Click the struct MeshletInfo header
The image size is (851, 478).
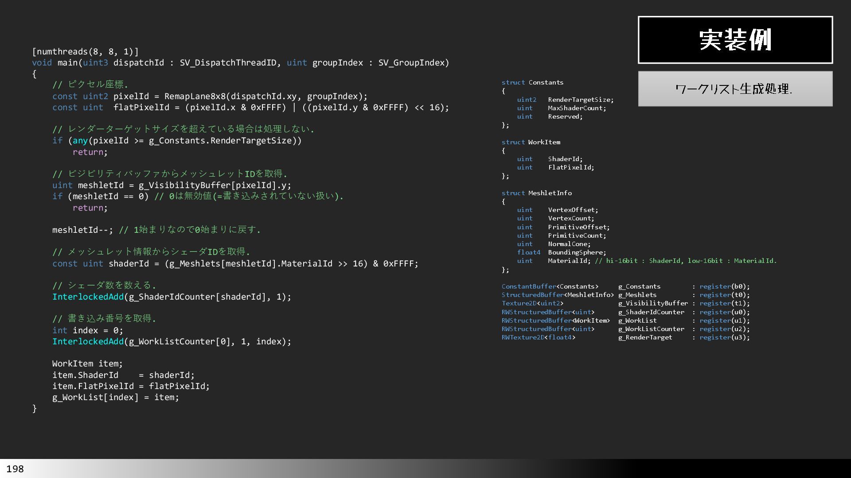(537, 193)
